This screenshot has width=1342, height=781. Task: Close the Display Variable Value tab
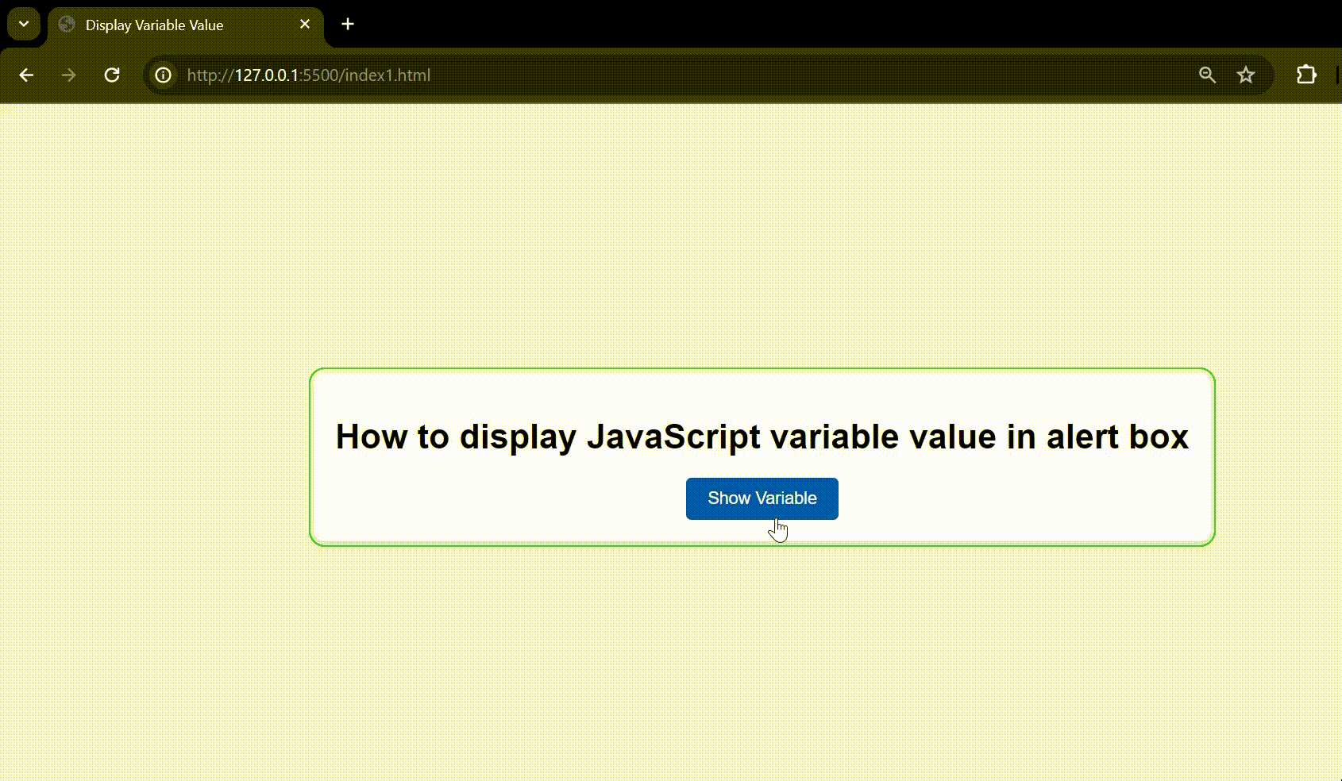coord(306,24)
